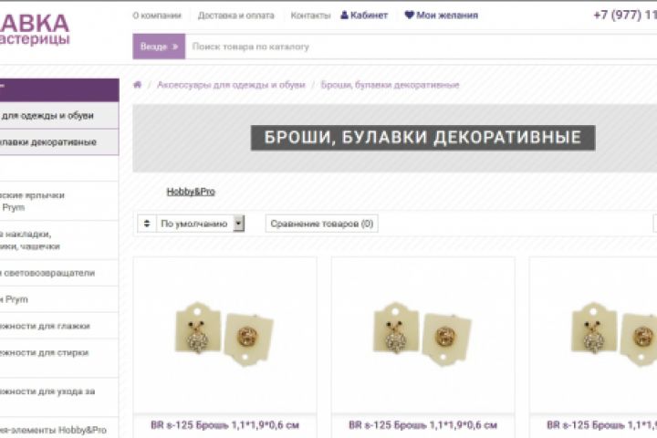
Task: Open Доставка и оплата page
Action: point(236,16)
